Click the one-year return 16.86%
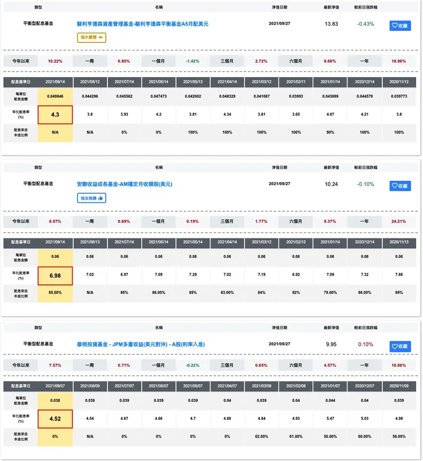Screen dimensions: 423x461 click(398, 365)
